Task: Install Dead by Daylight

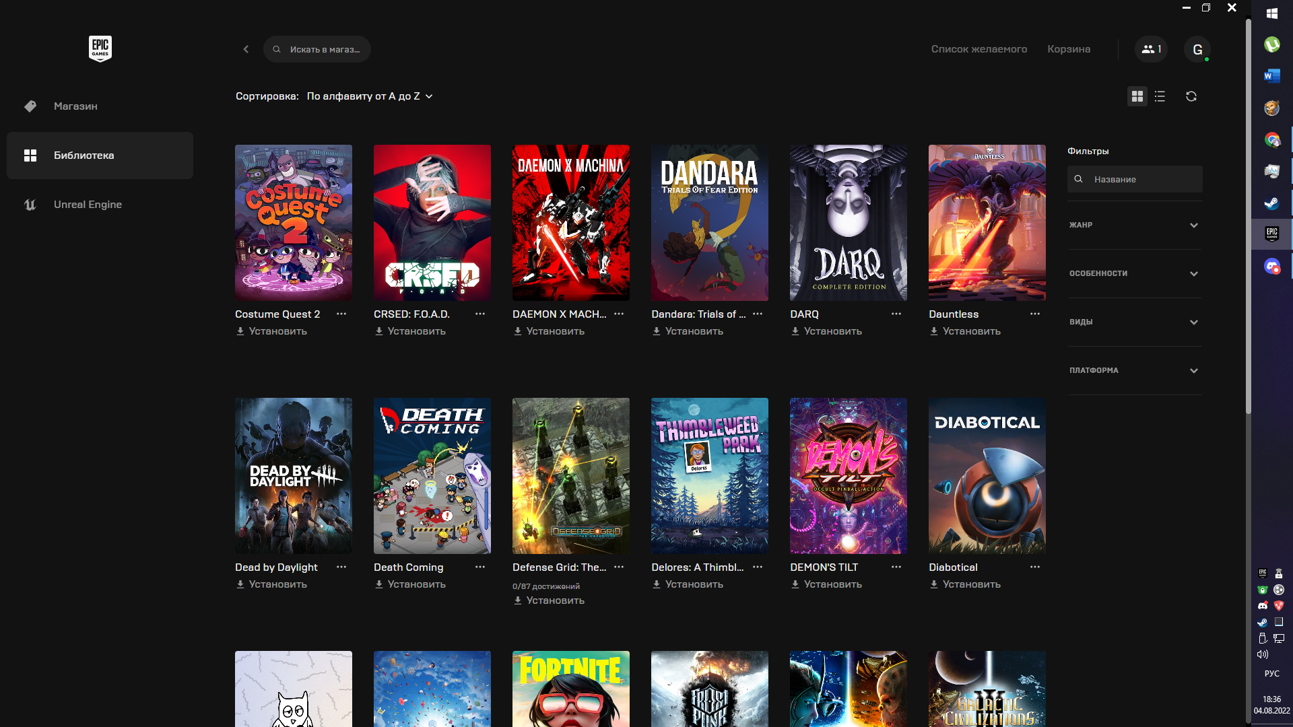Action: [x=271, y=584]
